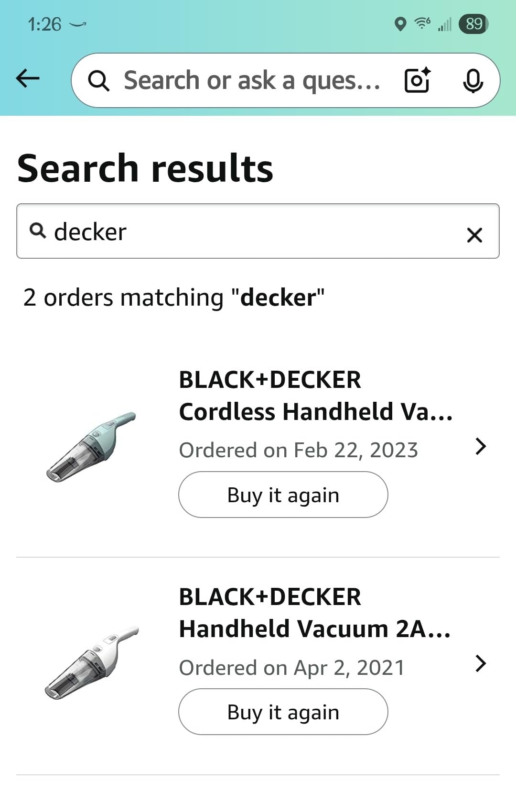
Task: Tap Buy it again for the Cordless Handheld Vacuum
Action: [283, 495]
